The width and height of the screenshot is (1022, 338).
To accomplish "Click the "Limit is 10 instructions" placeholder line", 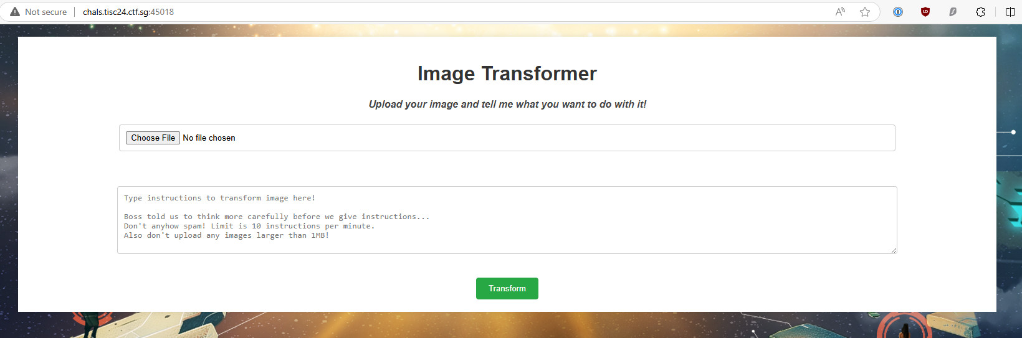I will pyautogui.click(x=249, y=226).
